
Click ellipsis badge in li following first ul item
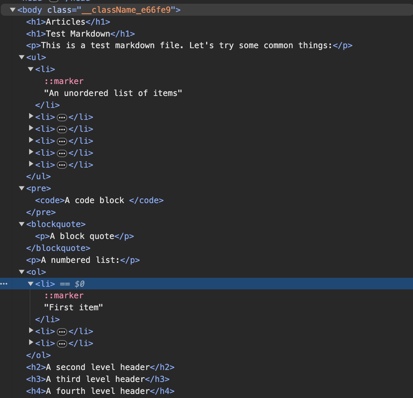click(x=62, y=118)
